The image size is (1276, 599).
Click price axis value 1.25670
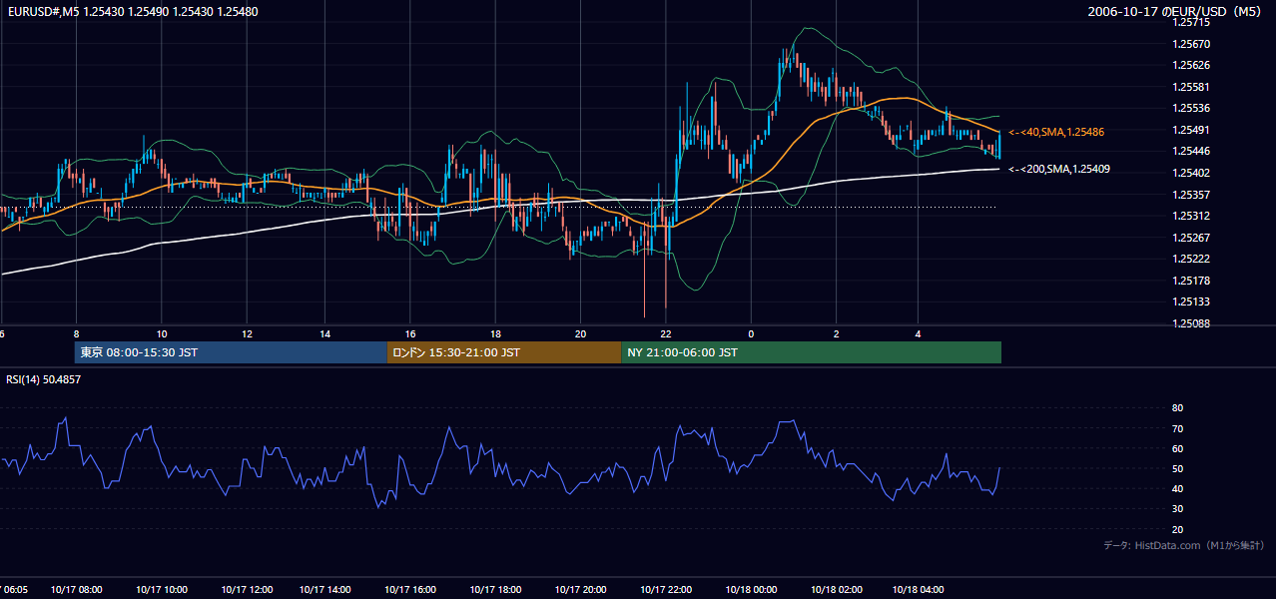point(1191,44)
